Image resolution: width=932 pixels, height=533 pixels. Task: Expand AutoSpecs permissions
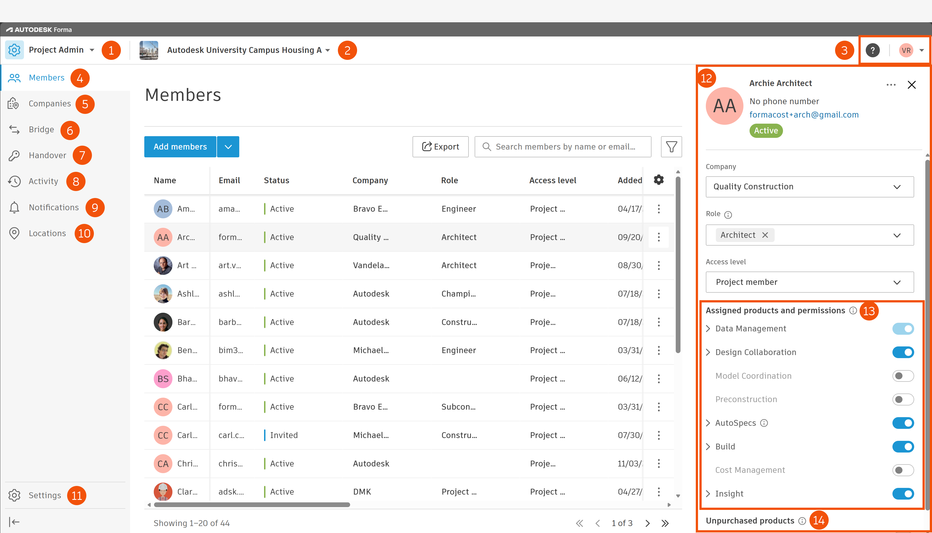click(708, 423)
